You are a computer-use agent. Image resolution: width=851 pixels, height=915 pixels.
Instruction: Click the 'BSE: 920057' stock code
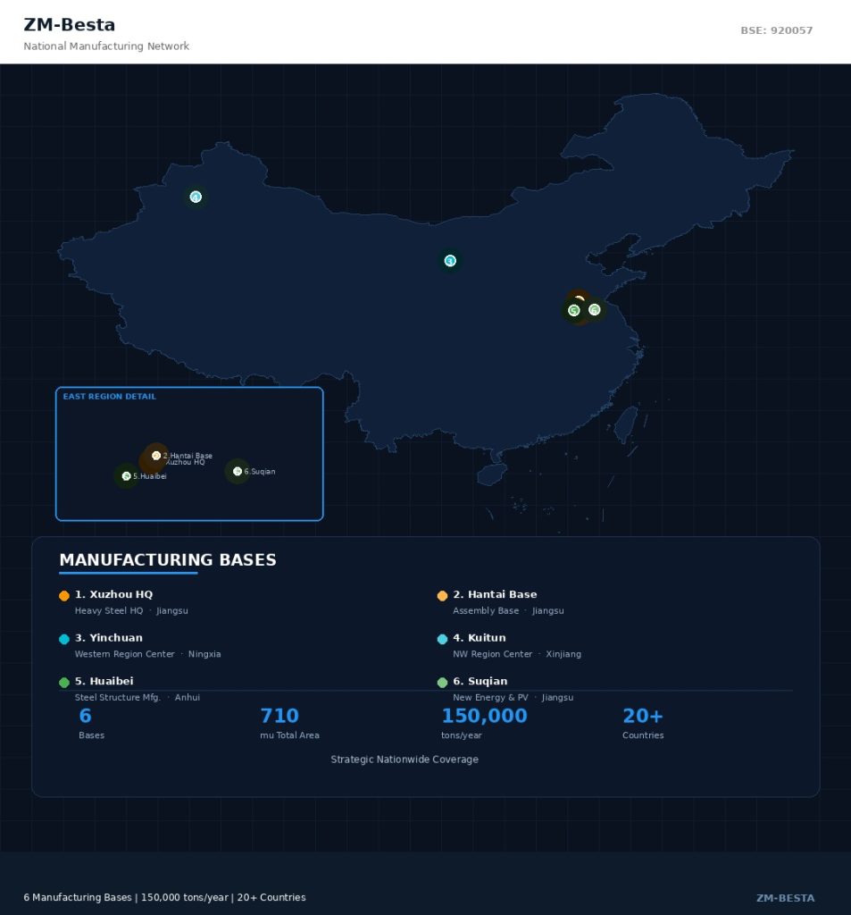(x=777, y=30)
